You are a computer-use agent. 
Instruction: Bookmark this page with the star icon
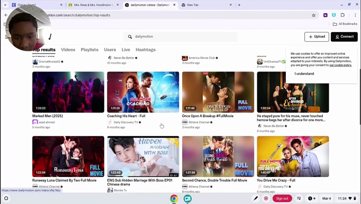[x=314, y=15]
